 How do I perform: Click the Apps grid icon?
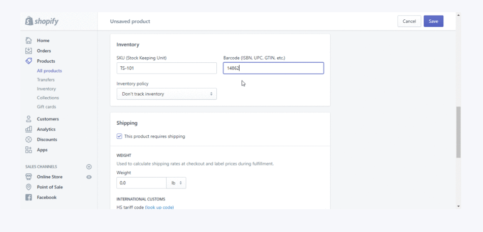pos(28,150)
